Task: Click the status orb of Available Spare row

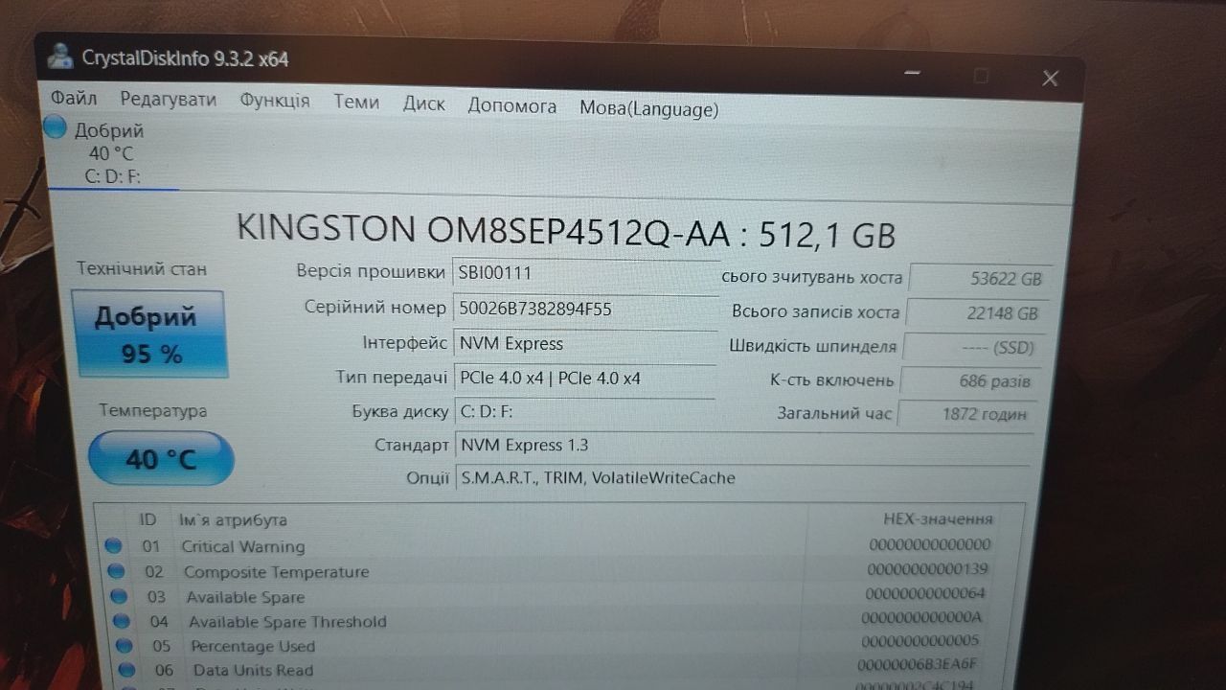Action: (x=119, y=595)
